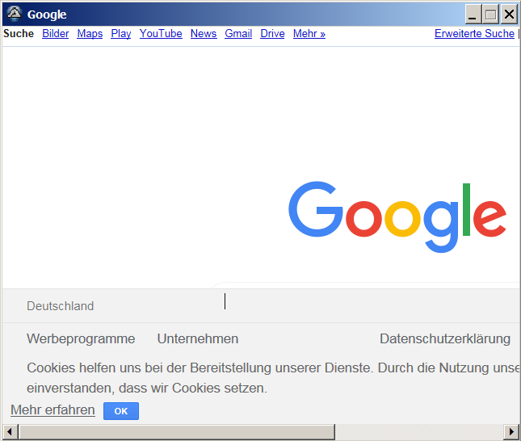
Task: Open the YouTube link
Action: [161, 34]
